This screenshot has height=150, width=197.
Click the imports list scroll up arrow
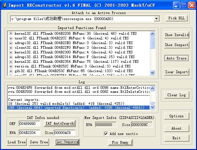tap(153, 34)
